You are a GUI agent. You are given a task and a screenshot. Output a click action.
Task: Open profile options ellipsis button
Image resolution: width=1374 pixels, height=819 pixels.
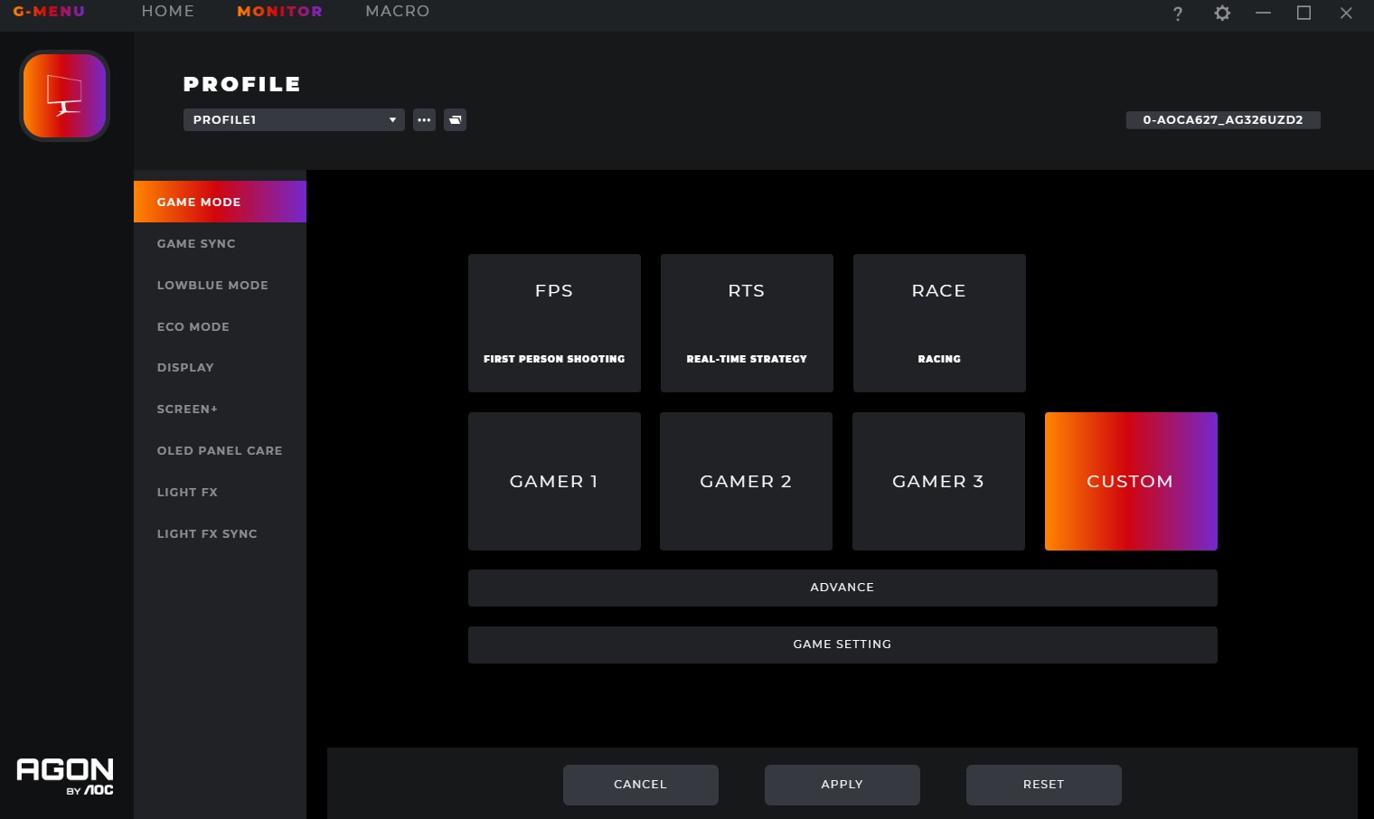[424, 119]
